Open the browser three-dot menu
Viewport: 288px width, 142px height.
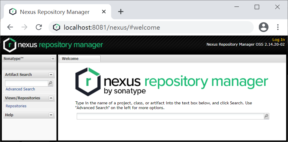(x=278, y=27)
